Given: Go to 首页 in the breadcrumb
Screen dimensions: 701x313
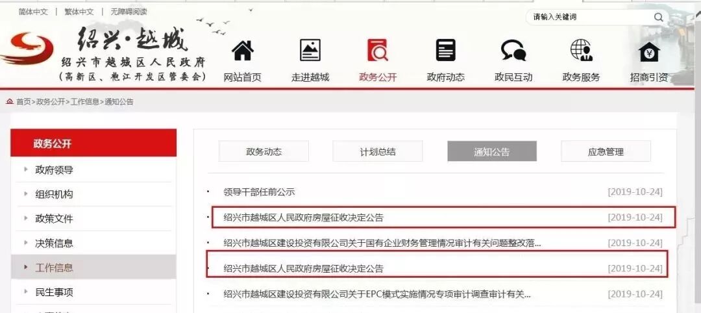Looking at the screenshot, I should click(24, 101).
